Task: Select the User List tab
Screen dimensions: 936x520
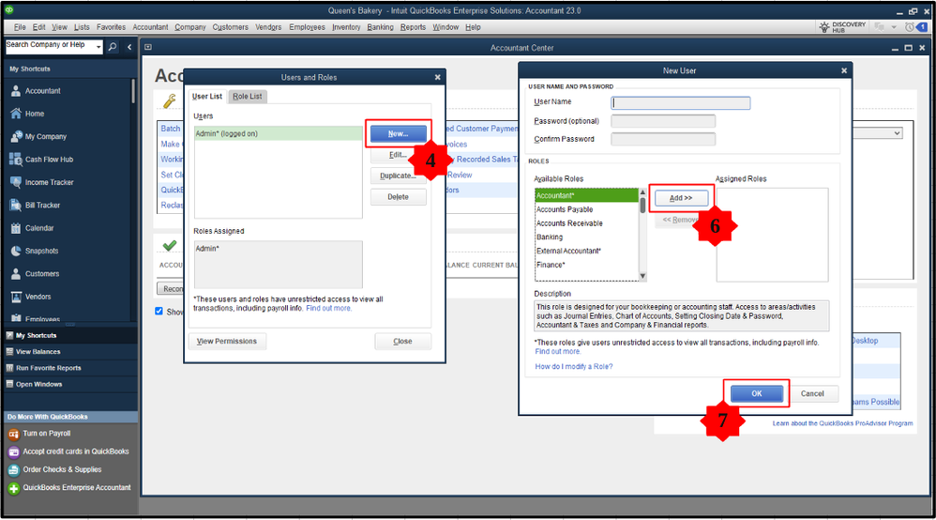Action: click(207, 97)
